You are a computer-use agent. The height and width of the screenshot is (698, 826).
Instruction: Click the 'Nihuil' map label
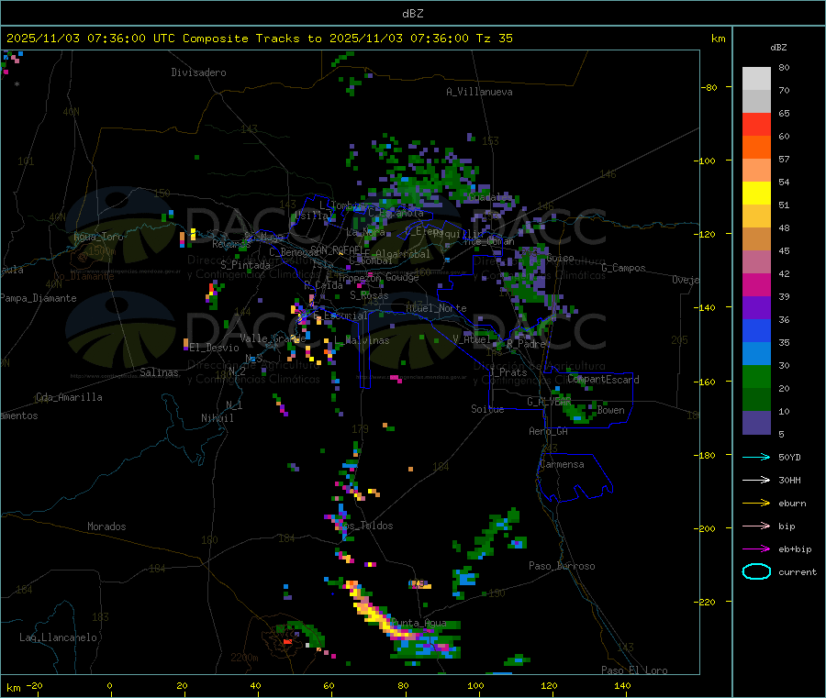(x=217, y=418)
